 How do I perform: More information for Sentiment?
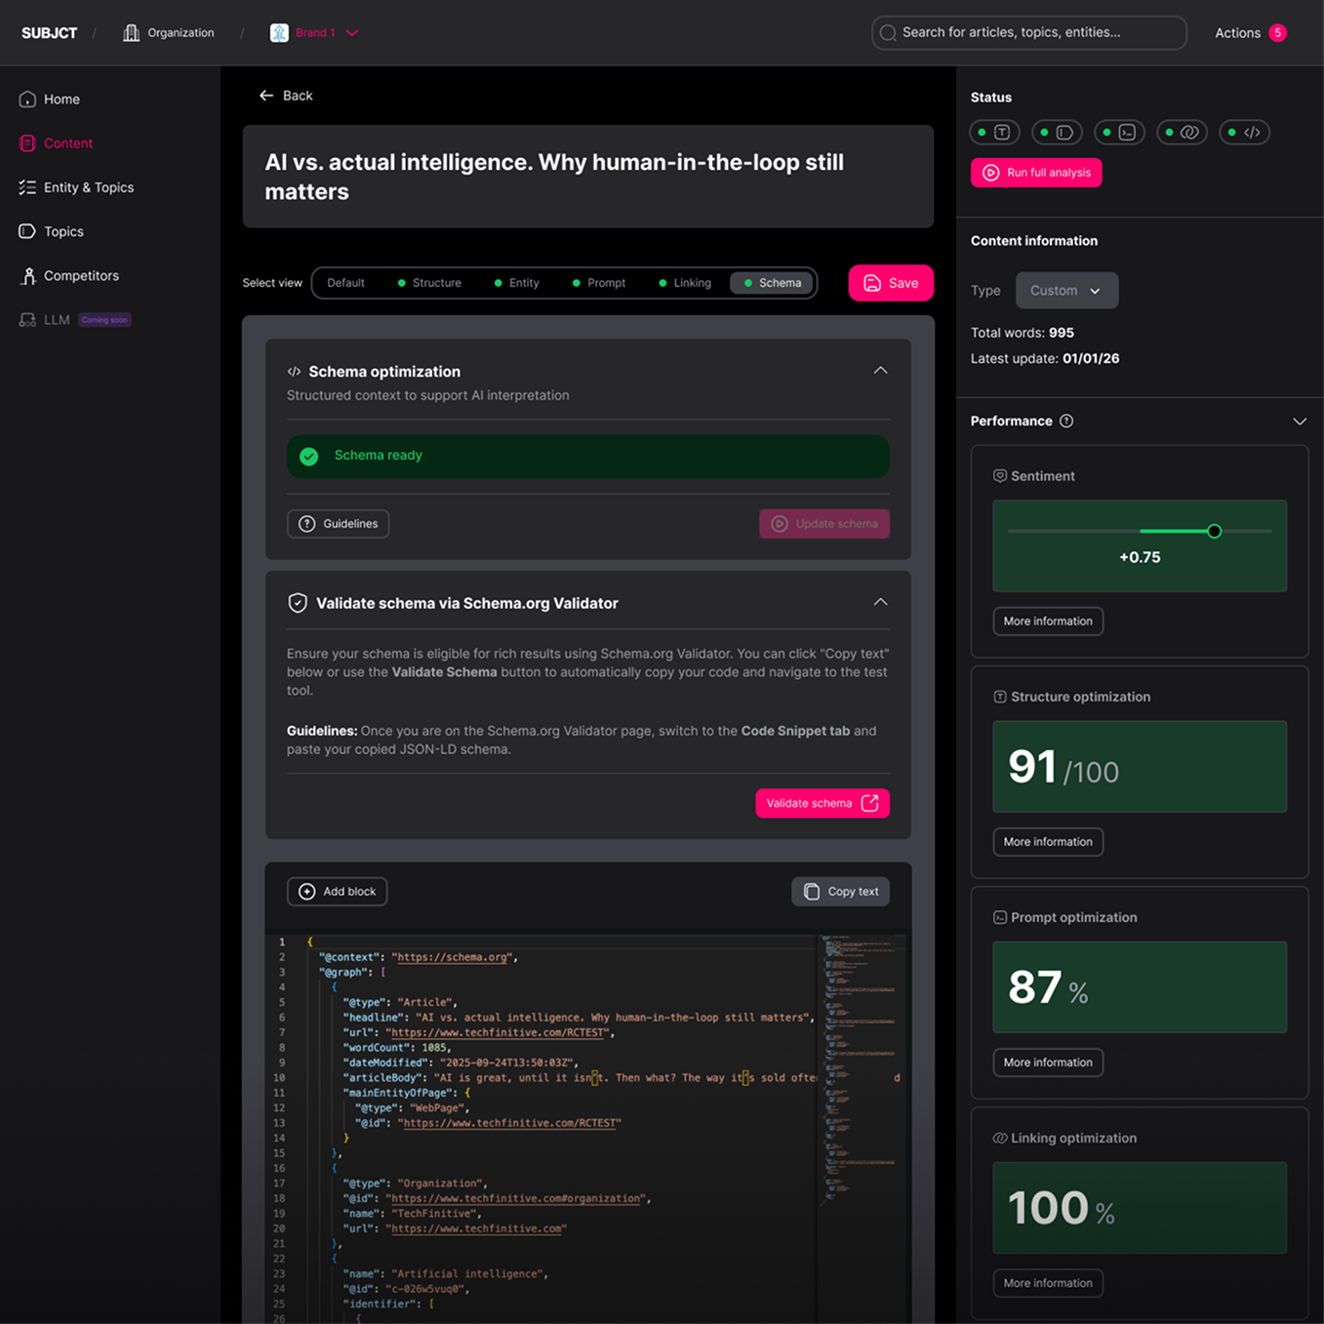(x=1048, y=622)
